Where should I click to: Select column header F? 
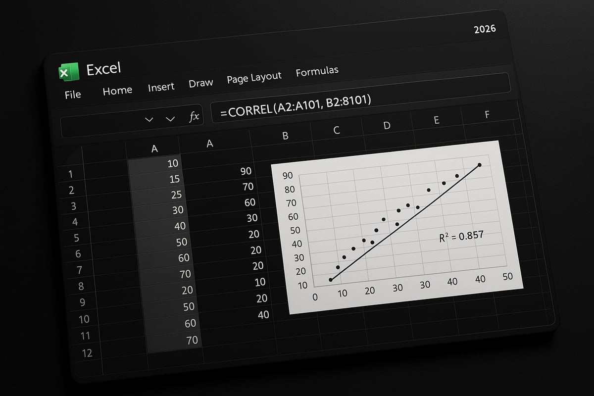pos(488,114)
